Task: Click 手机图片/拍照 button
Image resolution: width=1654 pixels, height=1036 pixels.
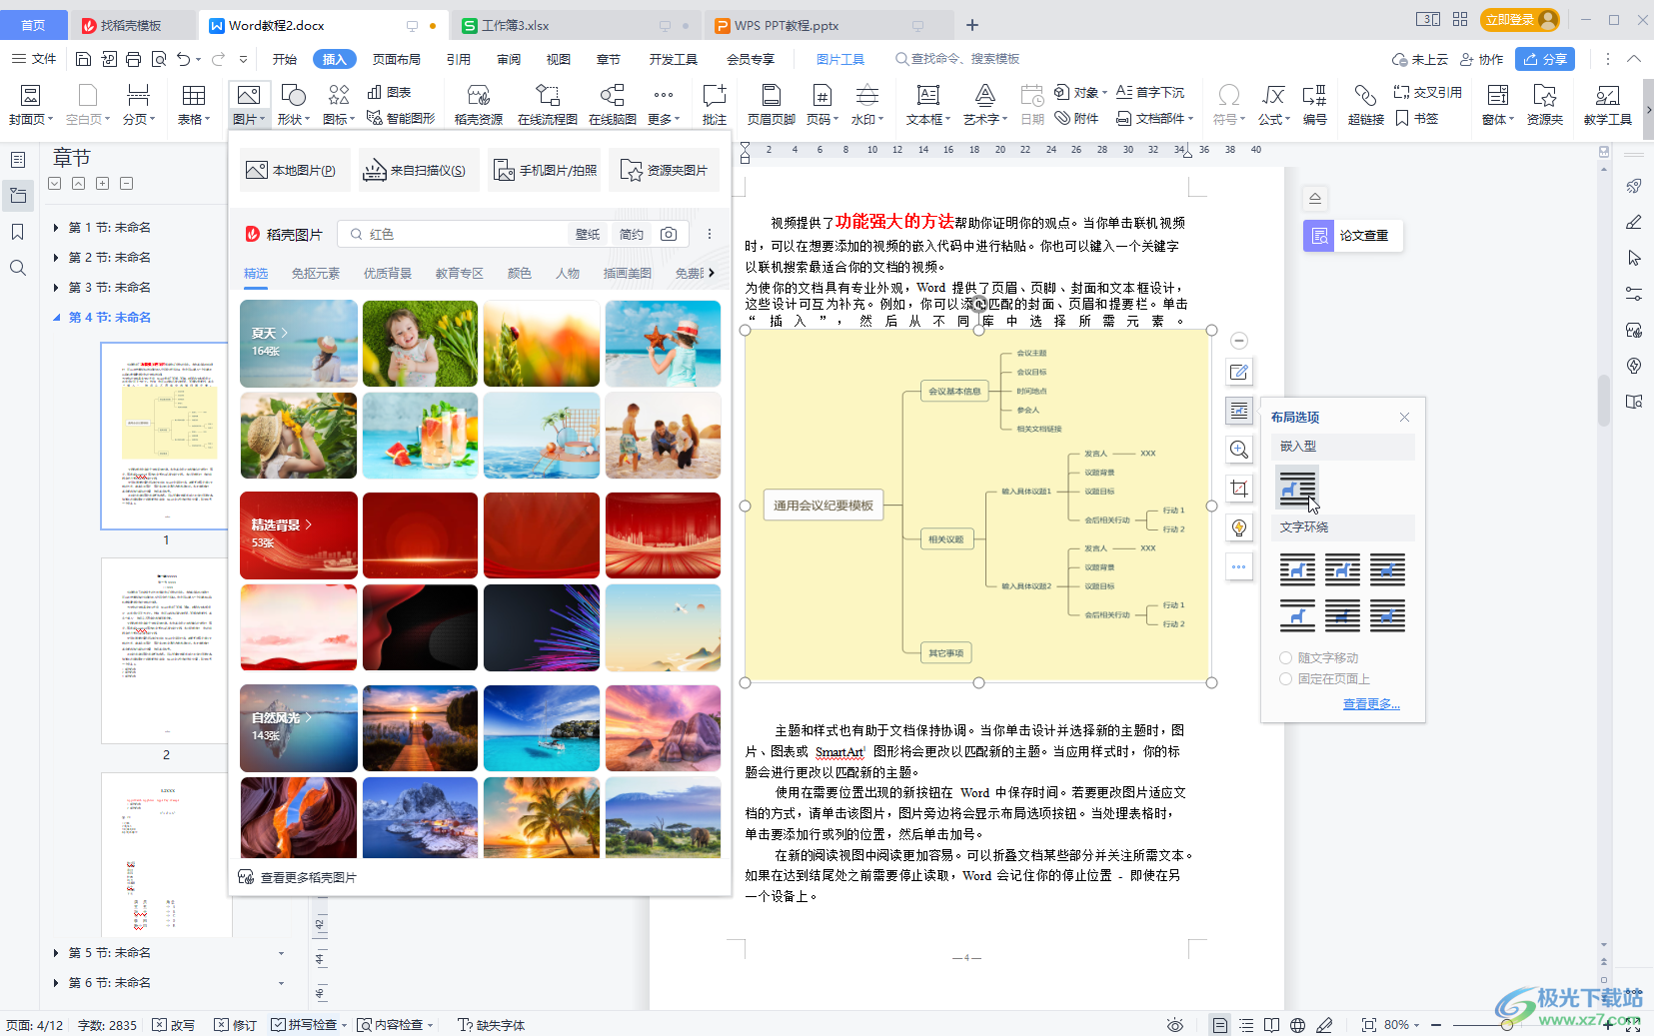Action: pyautogui.click(x=545, y=170)
